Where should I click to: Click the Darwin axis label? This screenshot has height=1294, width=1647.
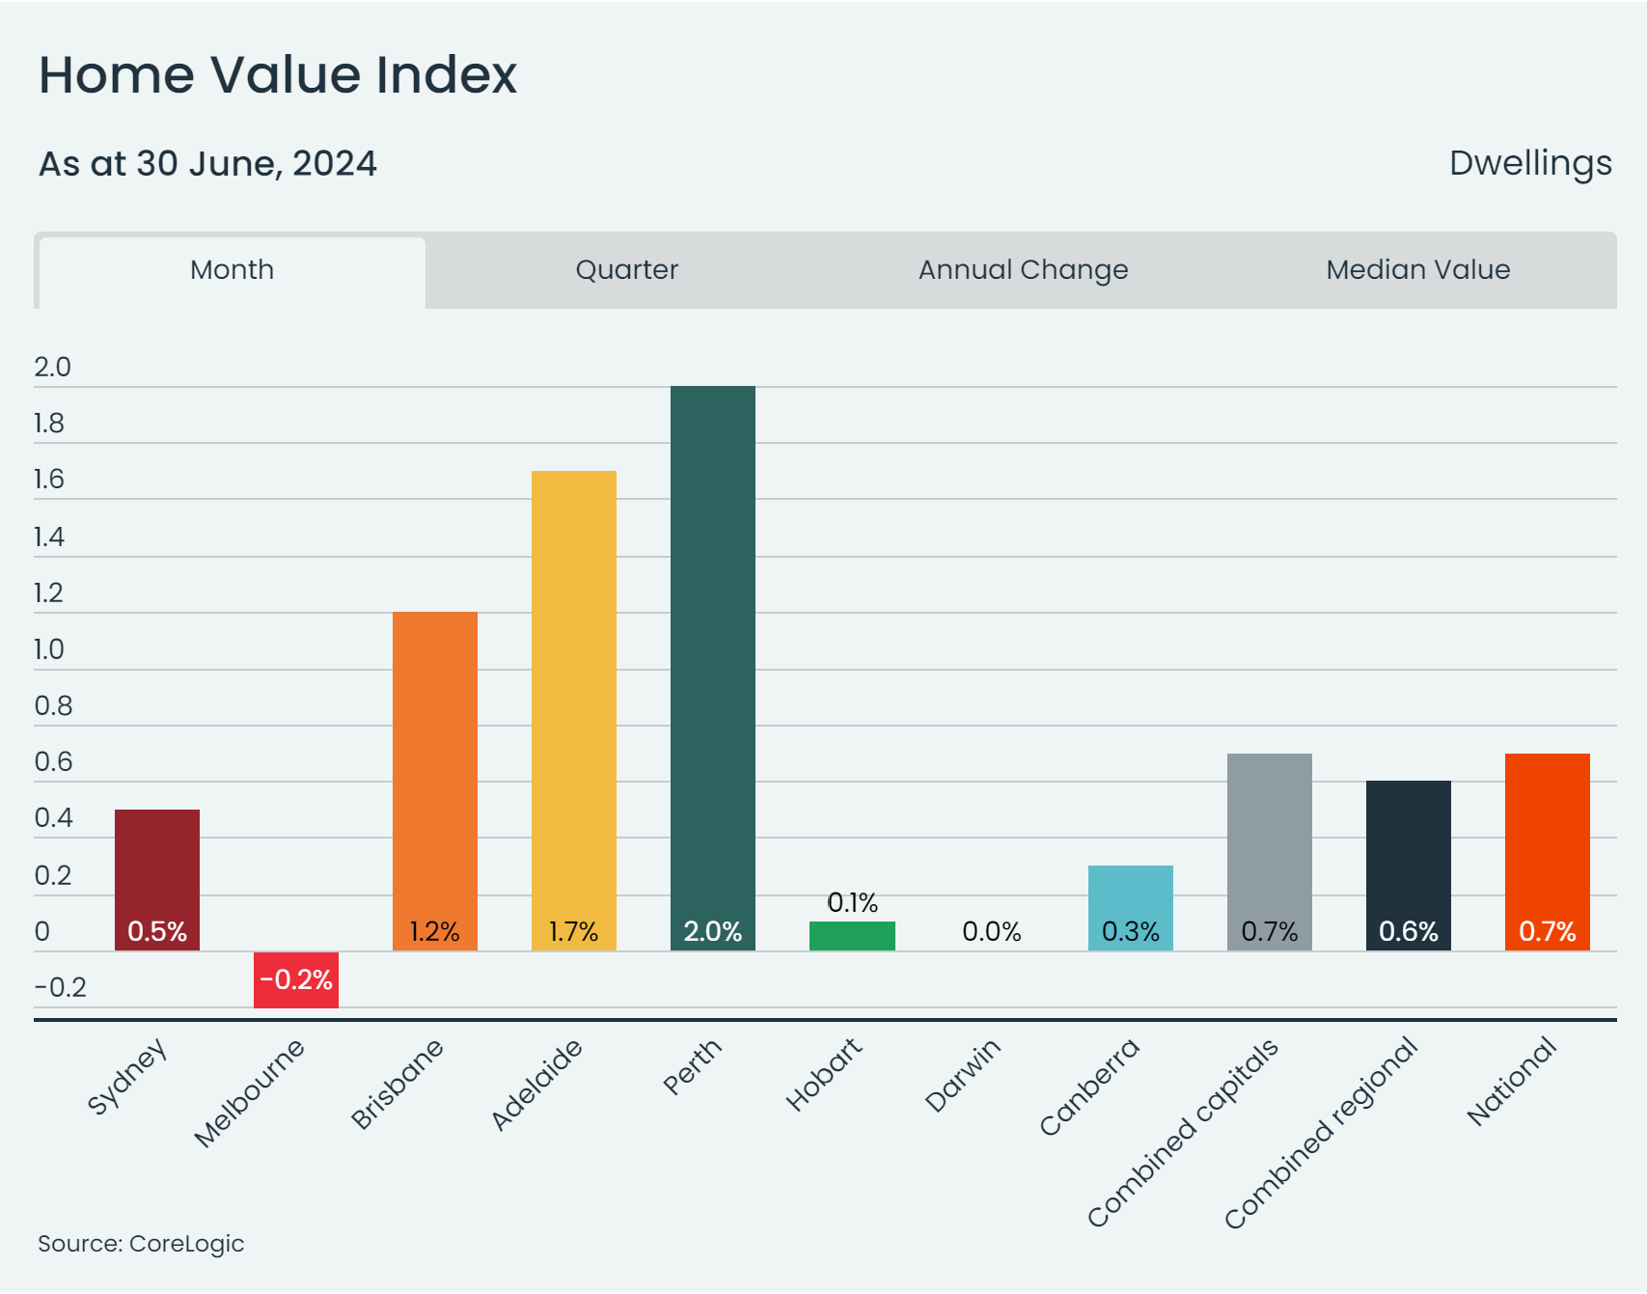click(965, 1076)
